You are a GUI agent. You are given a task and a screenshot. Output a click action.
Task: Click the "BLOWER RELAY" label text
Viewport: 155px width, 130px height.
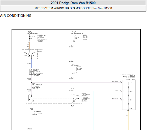[79, 97]
